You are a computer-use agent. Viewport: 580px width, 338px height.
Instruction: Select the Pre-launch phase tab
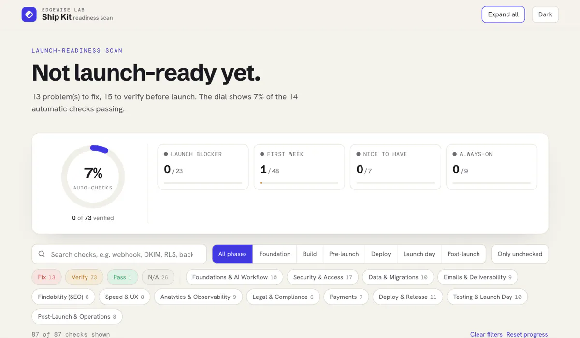(344, 254)
